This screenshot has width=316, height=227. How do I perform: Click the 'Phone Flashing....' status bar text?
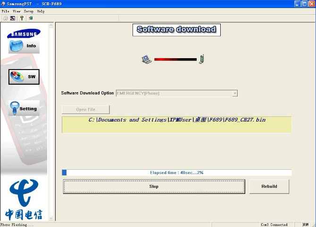tap(17, 225)
